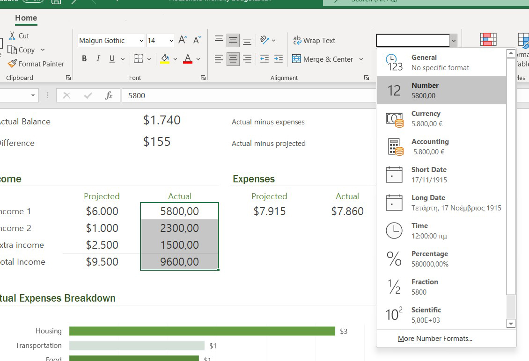The width and height of the screenshot is (529, 361).
Task: Expand the Merge & Center options arrow
Action: coord(361,59)
